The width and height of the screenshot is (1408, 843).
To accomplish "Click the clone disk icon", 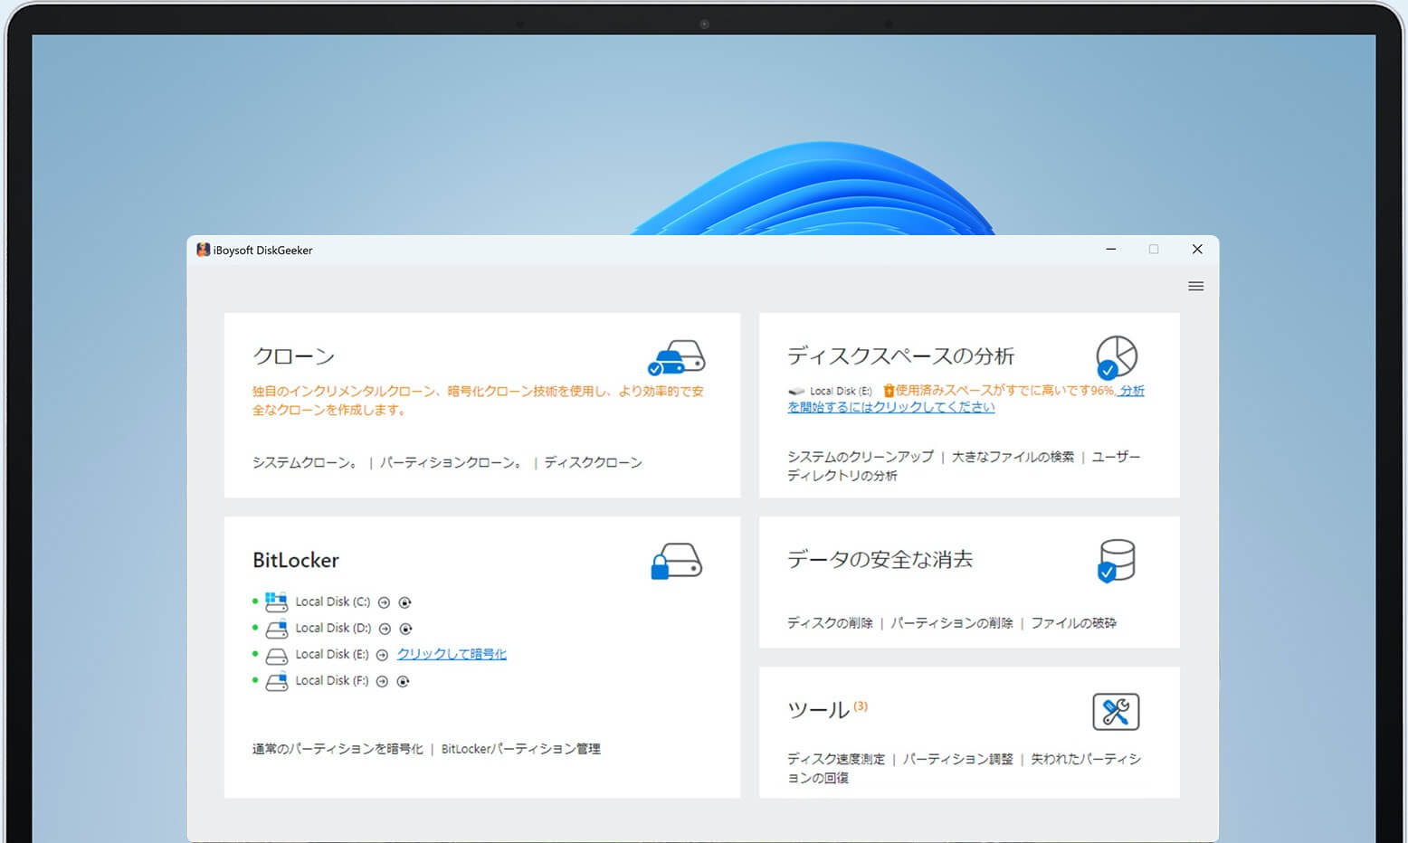I will (x=676, y=357).
